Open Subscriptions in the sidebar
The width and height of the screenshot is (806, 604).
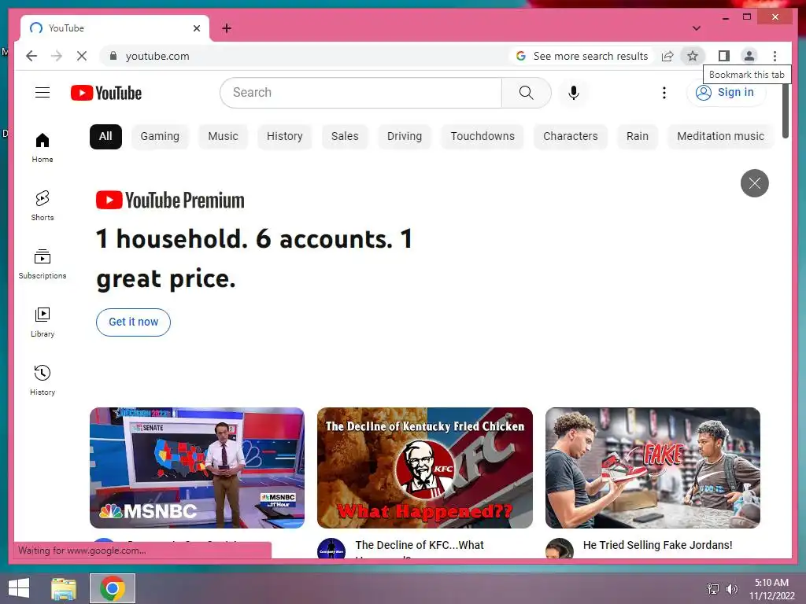pyautogui.click(x=43, y=264)
